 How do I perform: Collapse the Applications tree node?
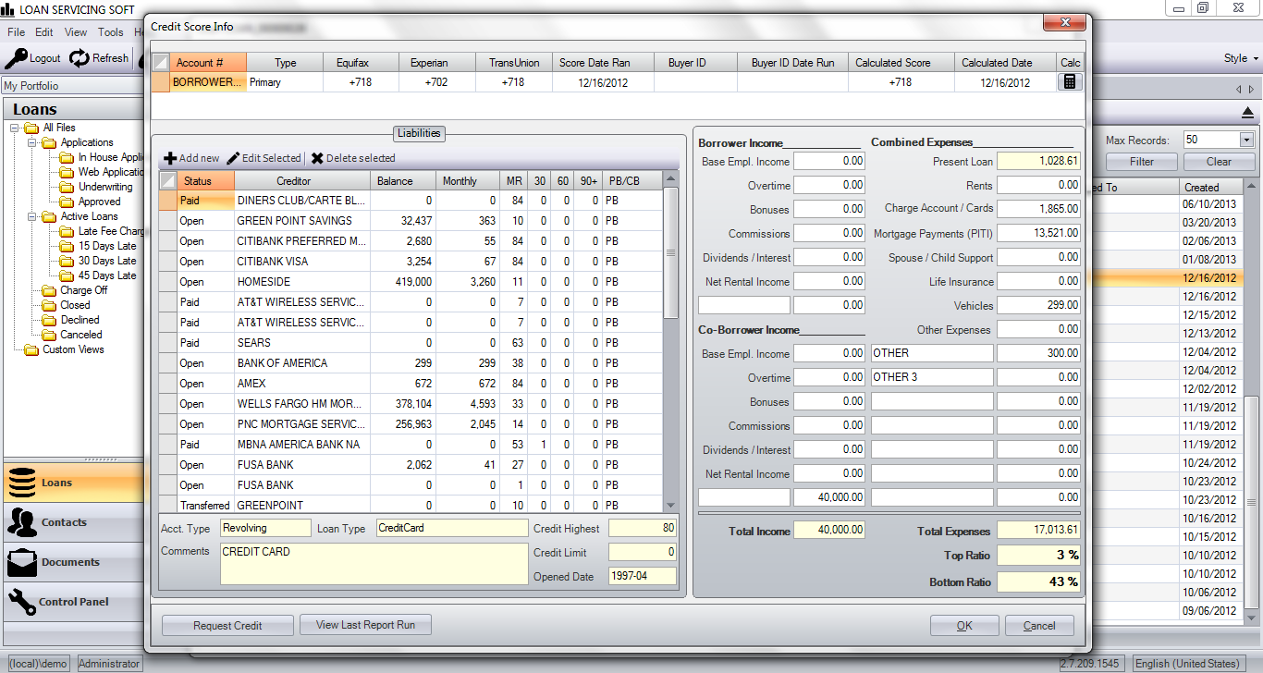click(x=31, y=143)
